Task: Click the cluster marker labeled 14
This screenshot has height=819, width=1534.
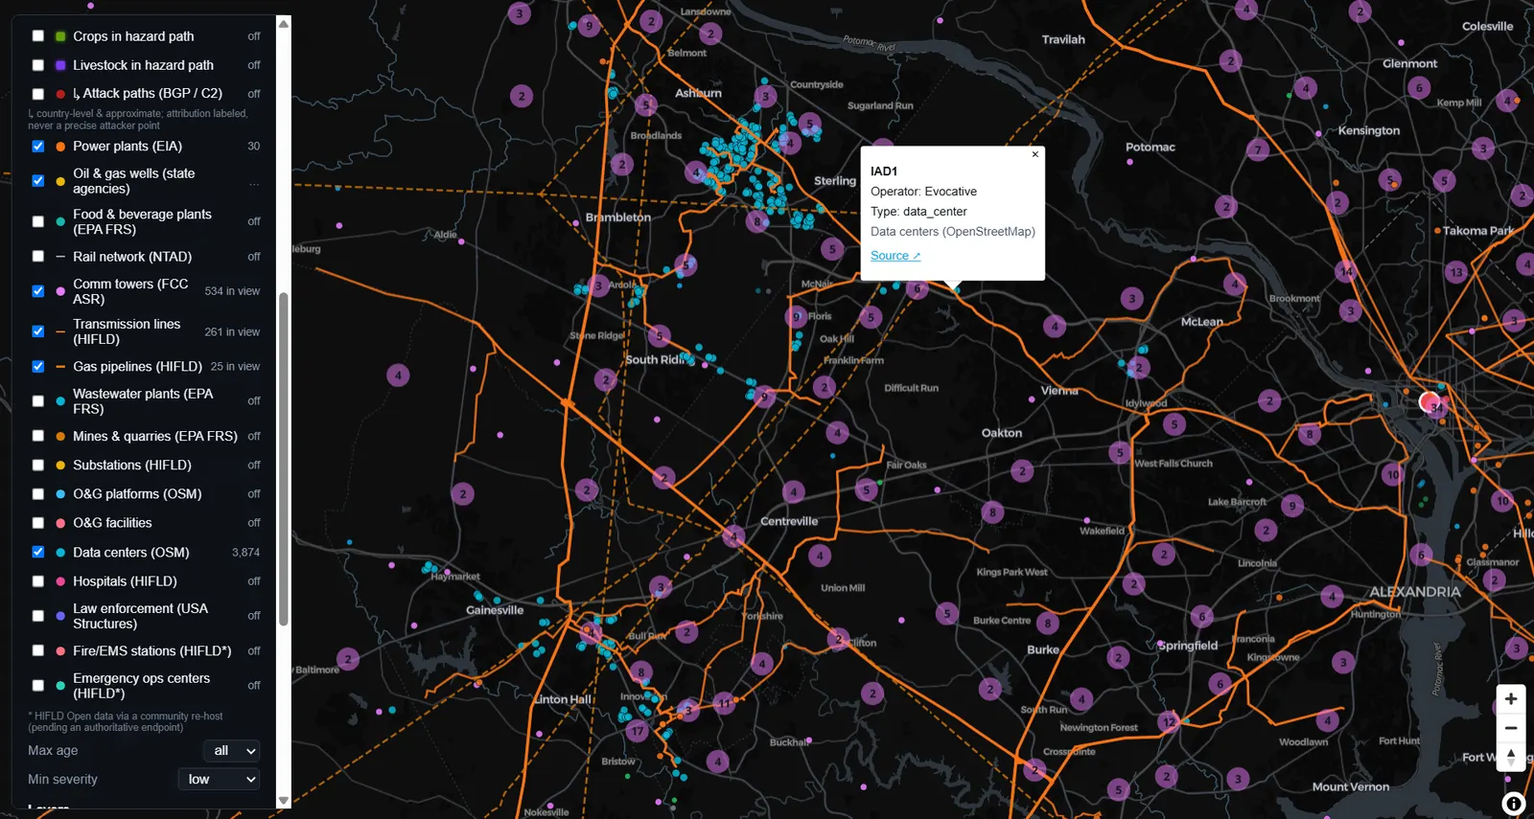Action: 1346,271
